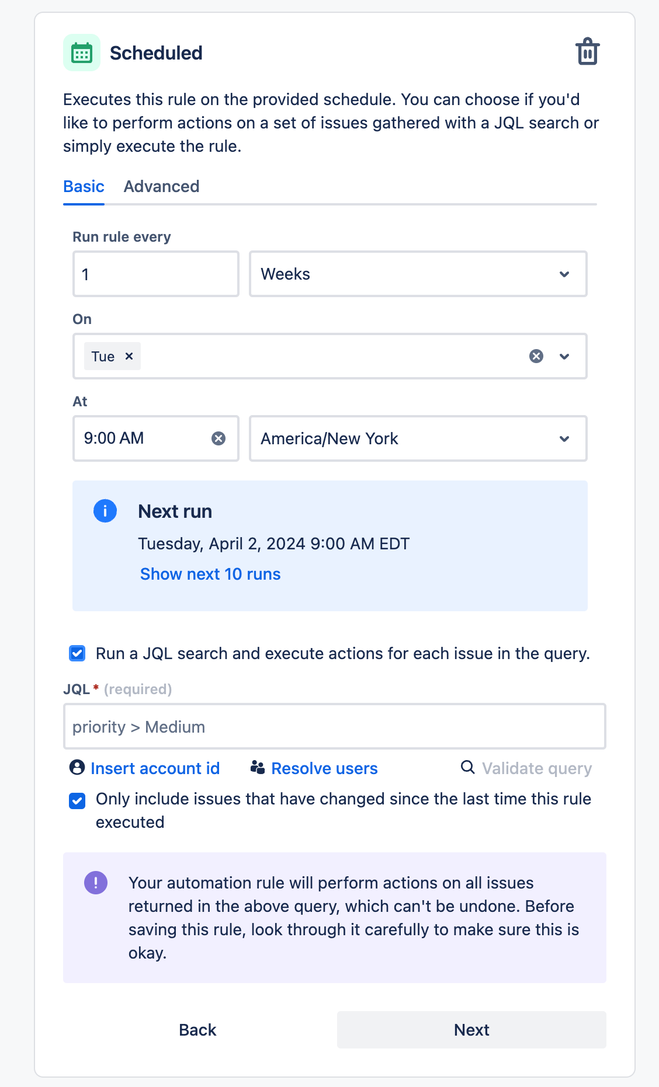Screen dimensions: 659x1087
Task: Expand the On days dropdown chevron
Action: [564, 356]
